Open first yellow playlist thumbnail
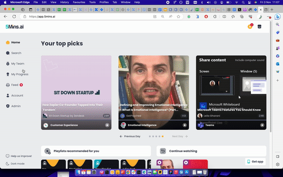 [53, 164]
